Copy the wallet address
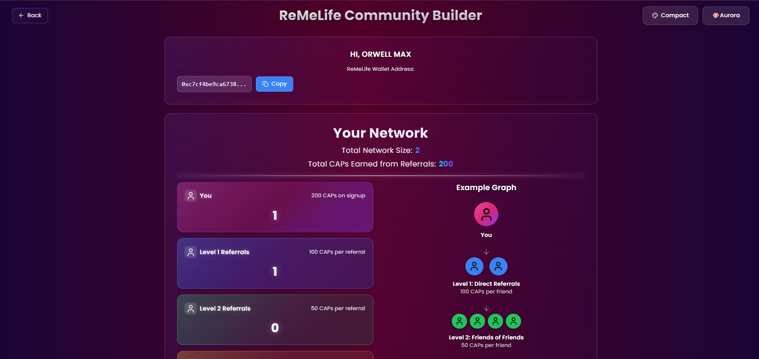The height and width of the screenshot is (359, 759). coord(274,84)
